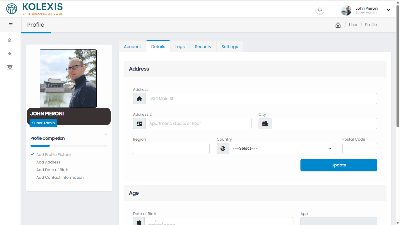The height and width of the screenshot is (225, 400).
Task: Click the Address section header
Action: (x=255, y=69)
